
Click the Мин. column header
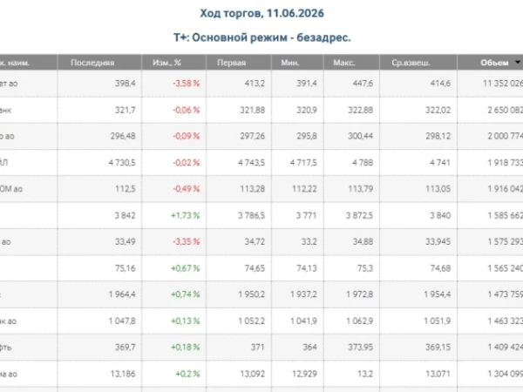(290, 63)
